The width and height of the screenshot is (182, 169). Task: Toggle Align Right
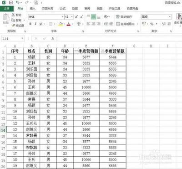(99, 24)
